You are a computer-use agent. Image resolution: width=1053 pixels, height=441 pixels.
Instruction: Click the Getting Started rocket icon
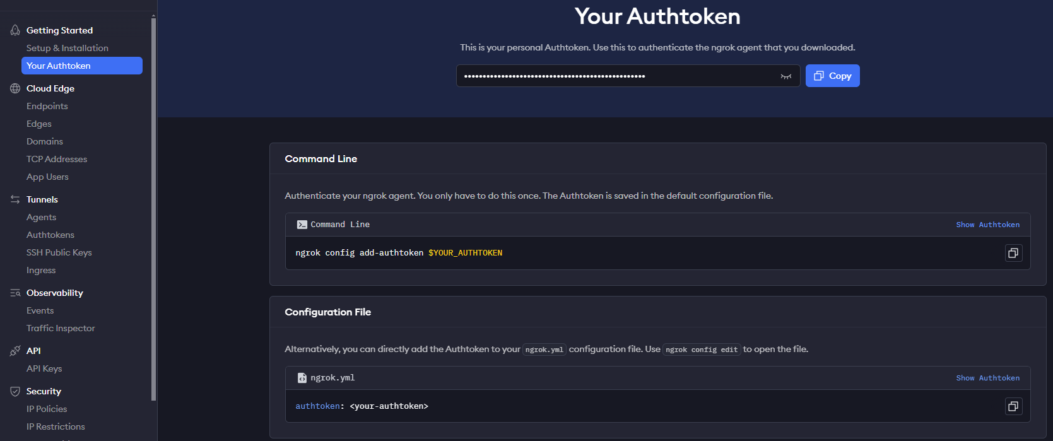(x=15, y=30)
